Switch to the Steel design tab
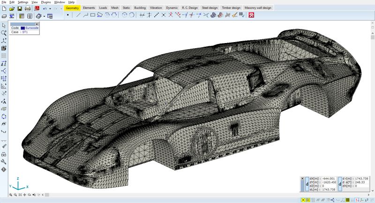Screen dimensions: 375x203 pos(210,8)
